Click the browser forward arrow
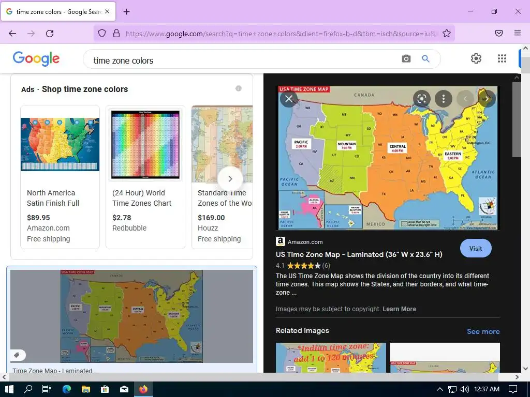Screen dimensions: 530x397 pyautogui.click(x=31, y=34)
